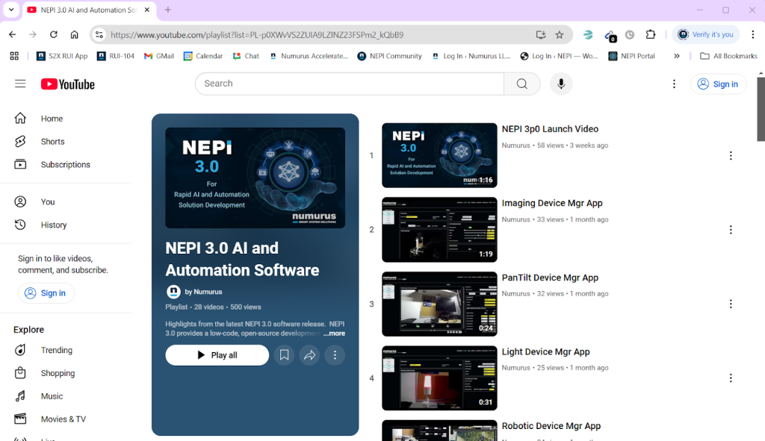Open the apps grid in bookmarks bar
The height and width of the screenshot is (441, 765).
tap(14, 56)
